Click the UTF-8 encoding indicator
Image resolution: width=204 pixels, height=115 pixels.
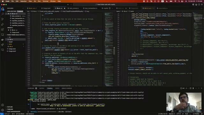click(178, 114)
